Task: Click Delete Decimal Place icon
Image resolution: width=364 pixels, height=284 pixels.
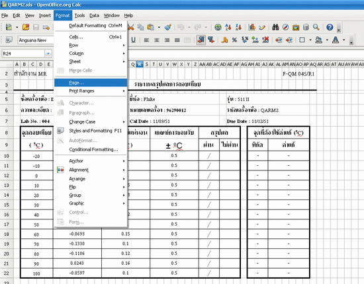Action: pyautogui.click(x=265, y=40)
